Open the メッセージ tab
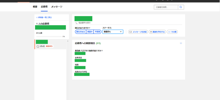Viewport: 220px width, 100px height. tap(57, 7)
